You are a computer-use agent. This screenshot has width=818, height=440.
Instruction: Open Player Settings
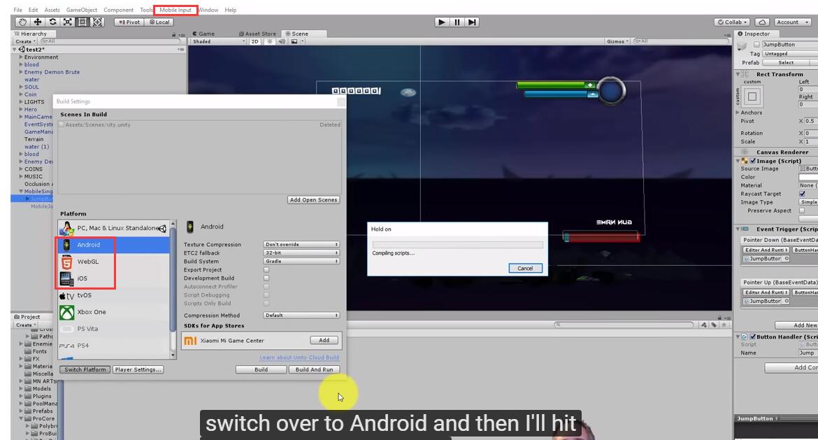[x=138, y=369]
